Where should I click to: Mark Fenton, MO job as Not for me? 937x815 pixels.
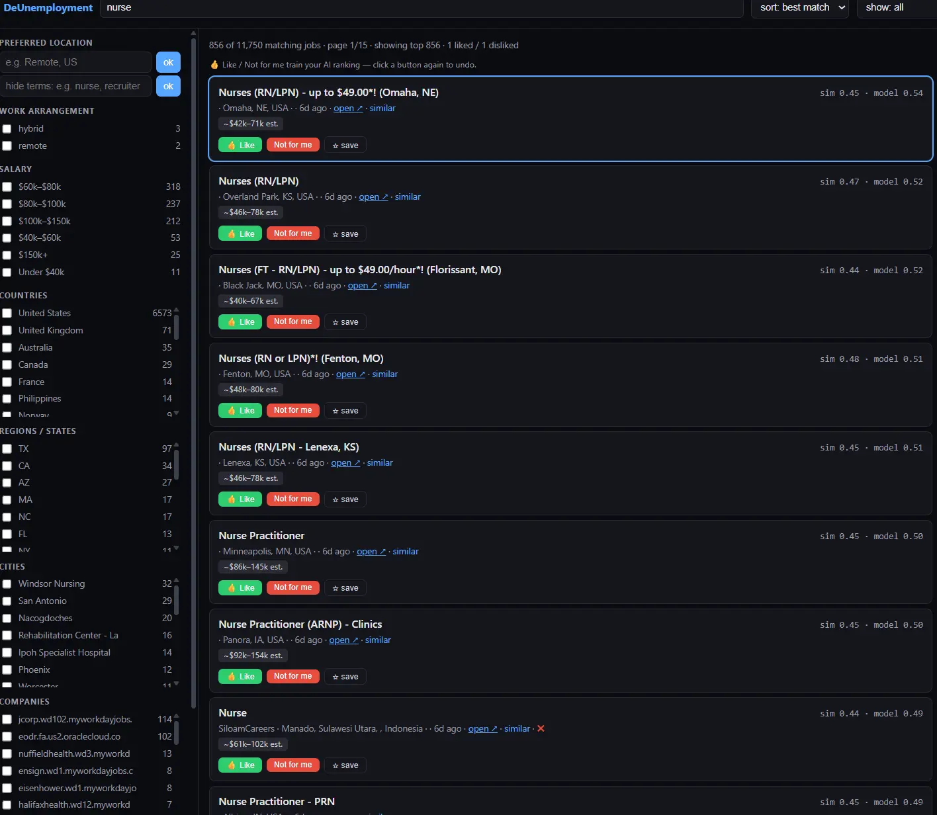293,411
